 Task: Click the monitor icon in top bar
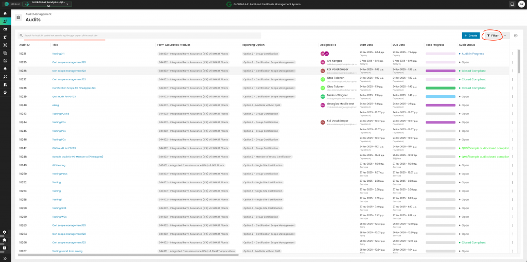tap(512, 4)
